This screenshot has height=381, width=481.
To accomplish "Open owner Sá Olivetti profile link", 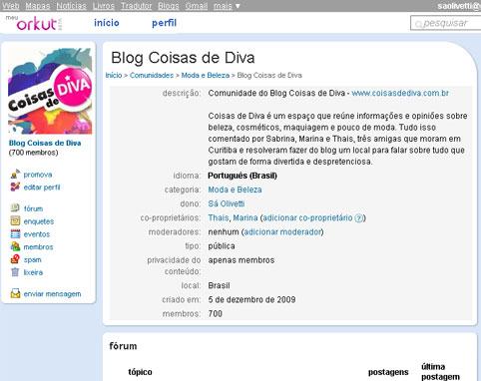I will click(227, 203).
